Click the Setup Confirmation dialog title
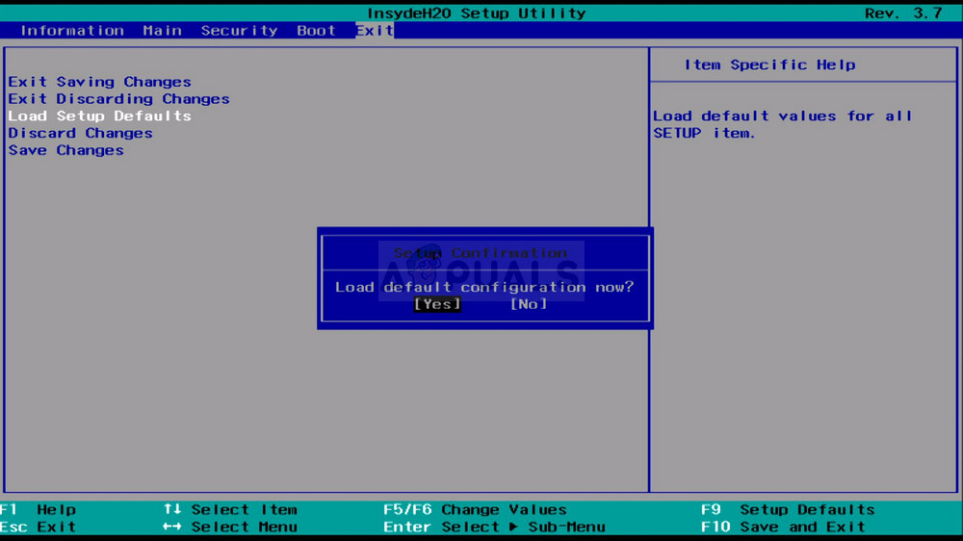The width and height of the screenshot is (963, 541). pyautogui.click(x=481, y=253)
